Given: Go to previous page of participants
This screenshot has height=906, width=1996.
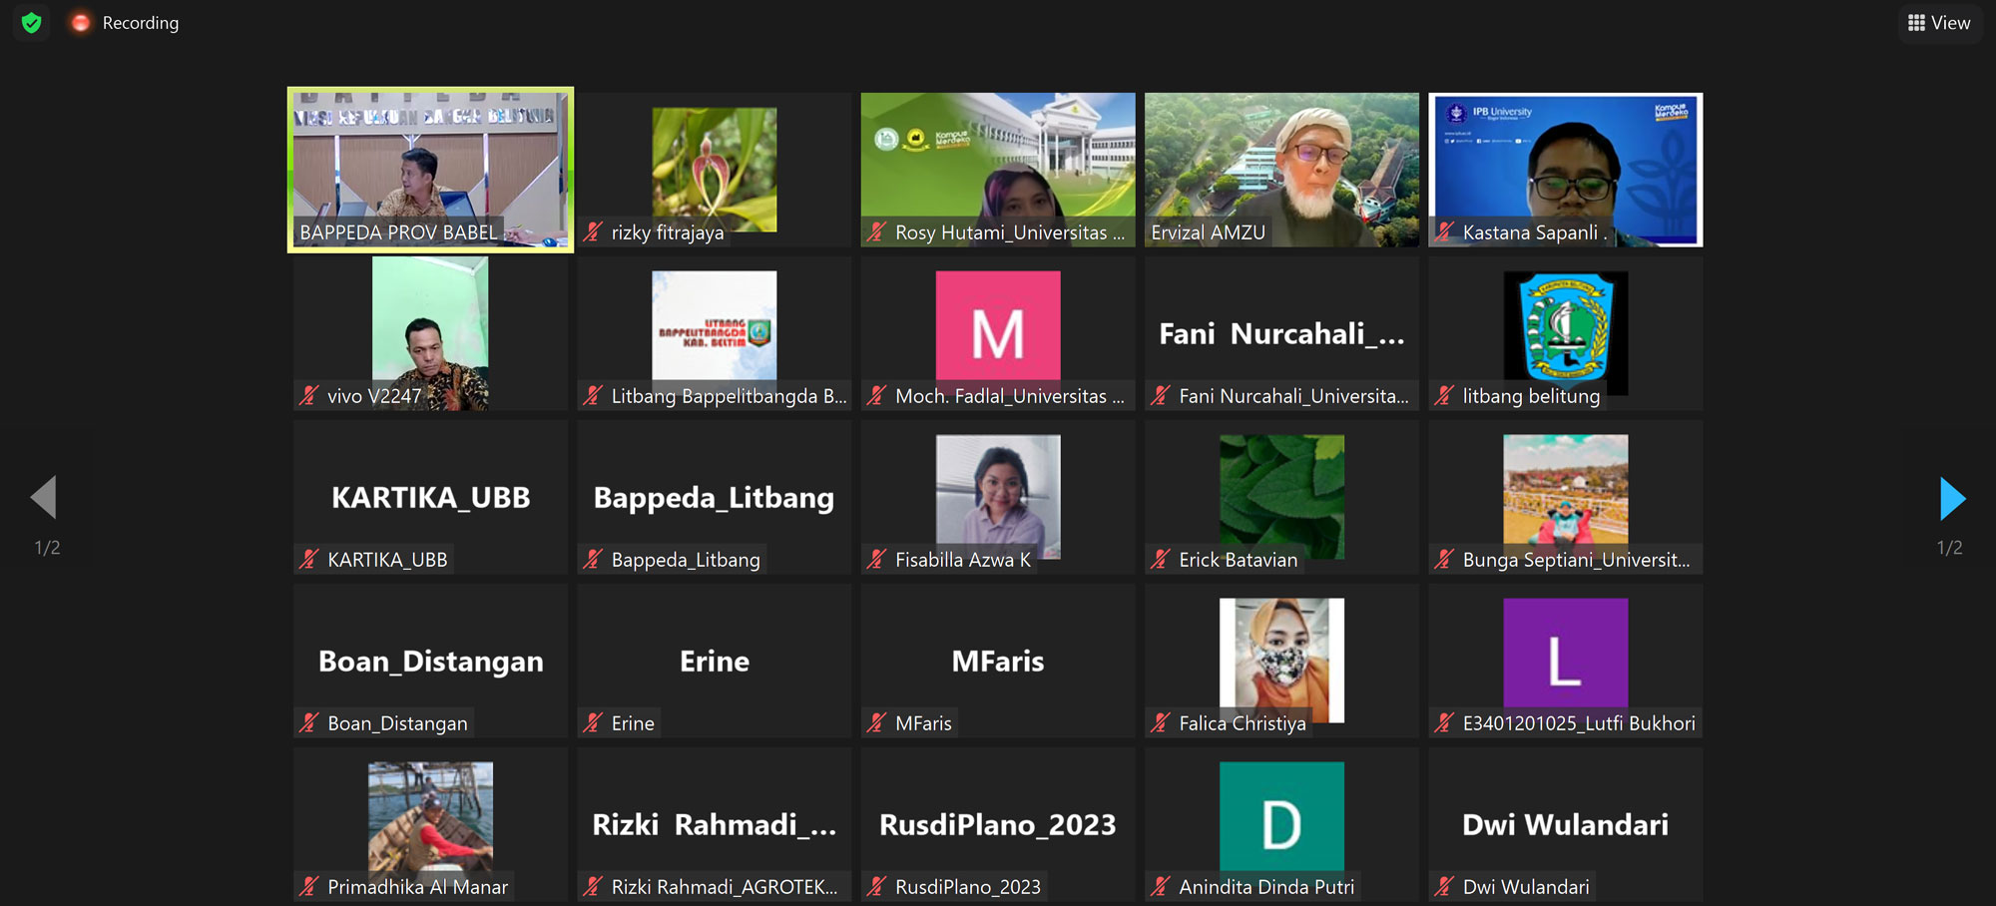Looking at the screenshot, I should tap(44, 498).
